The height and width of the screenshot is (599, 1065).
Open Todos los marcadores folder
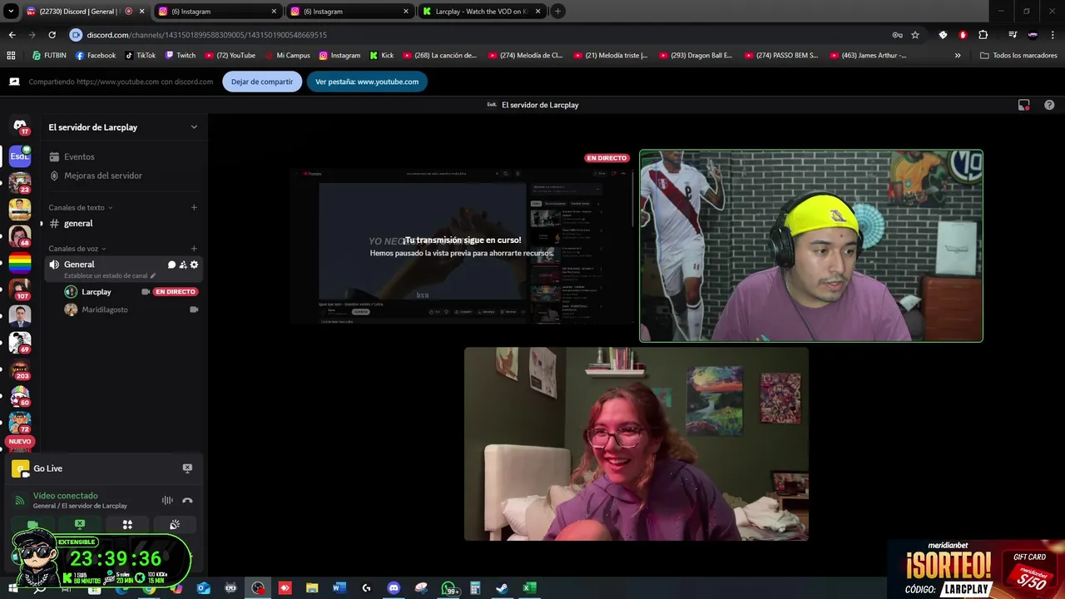point(1018,56)
